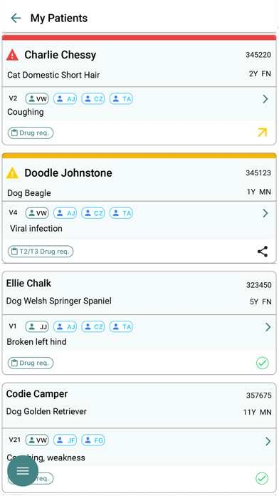The height and width of the screenshot is (496, 279).
Task: Open Codie Camper's visit V21 chevron
Action: (268, 441)
